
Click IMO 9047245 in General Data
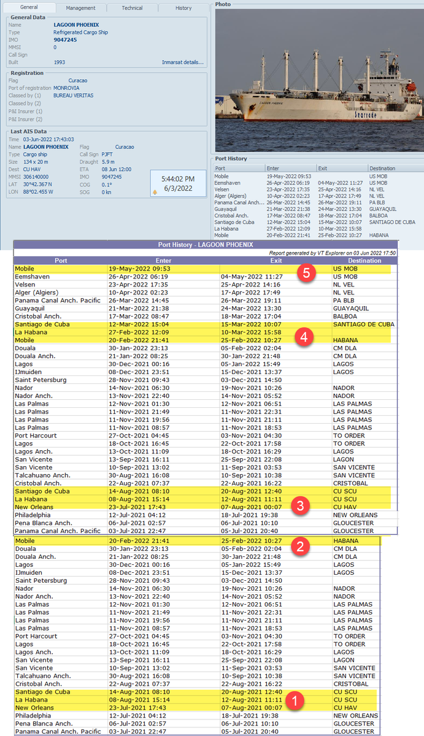pyautogui.click(x=65, y=39)
